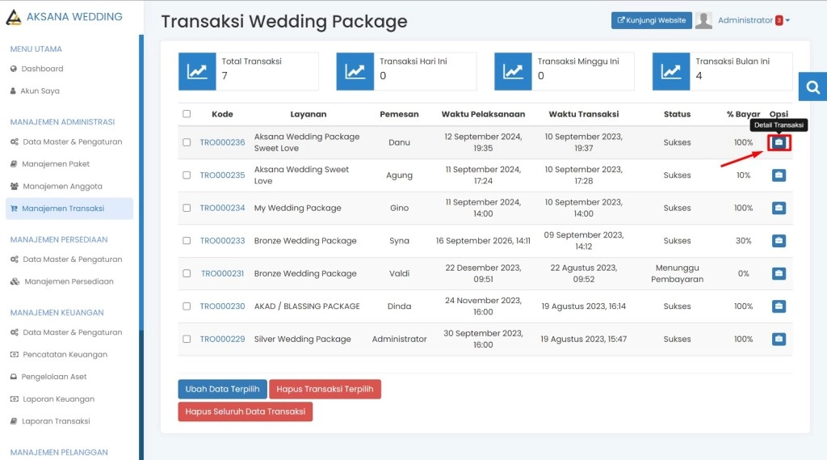The height and width of the screenshot is (460, 827).
Task: Click the Administrator avatar icon
Action: click(703, 21)
